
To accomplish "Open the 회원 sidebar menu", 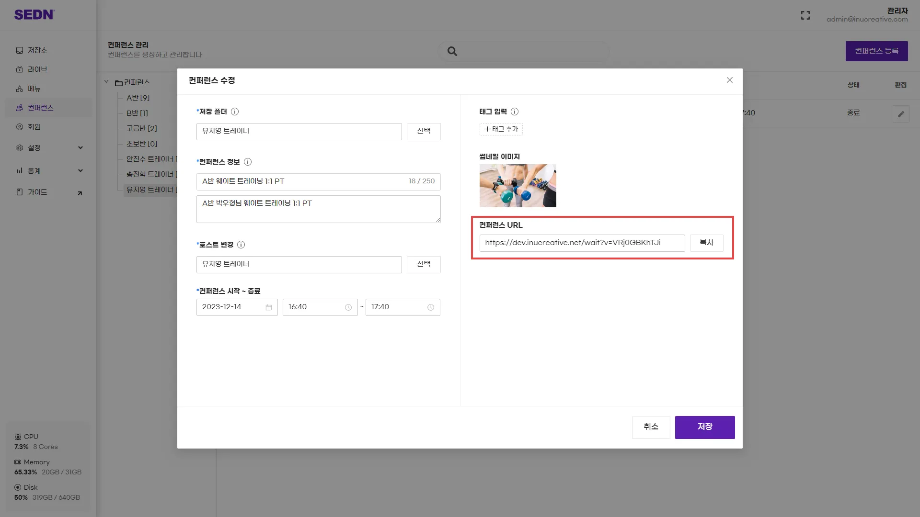I will point(34,127).
